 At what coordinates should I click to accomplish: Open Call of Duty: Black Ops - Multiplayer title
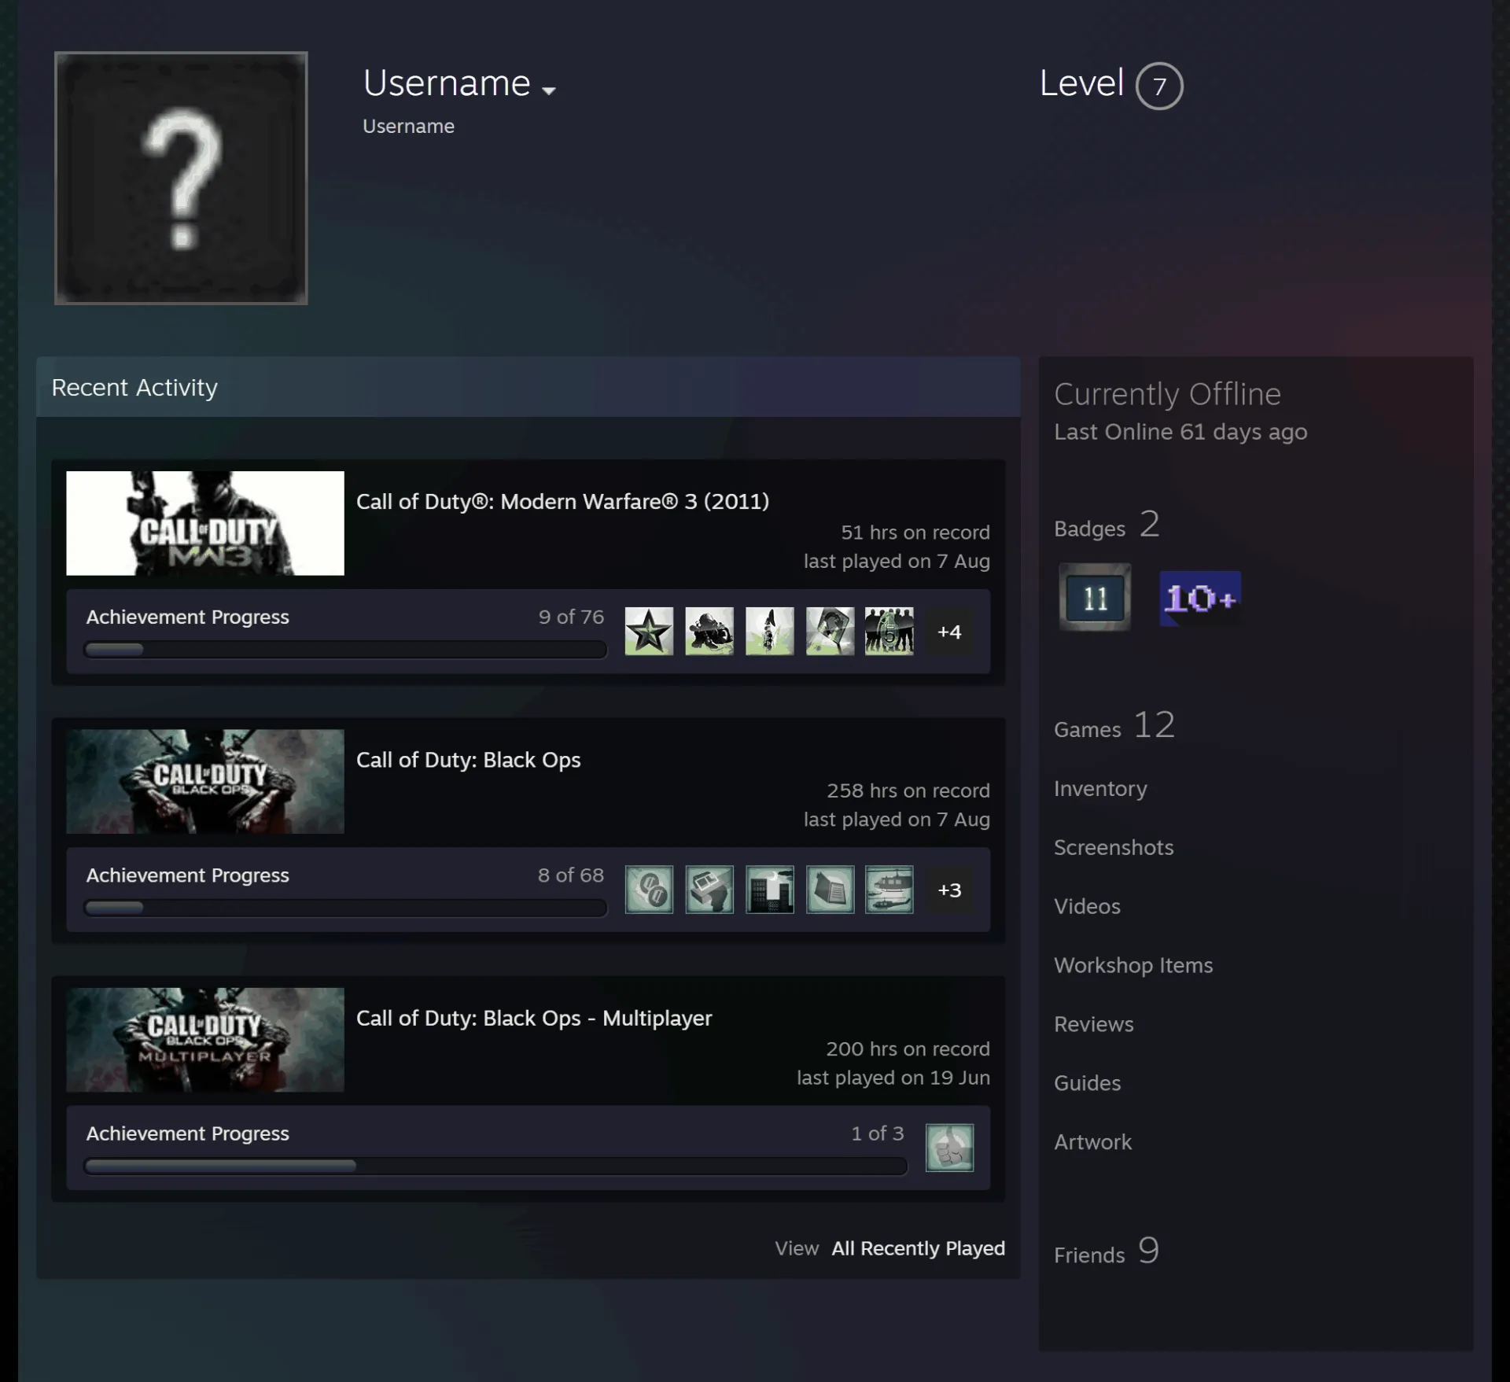(x=534, y=1018)
